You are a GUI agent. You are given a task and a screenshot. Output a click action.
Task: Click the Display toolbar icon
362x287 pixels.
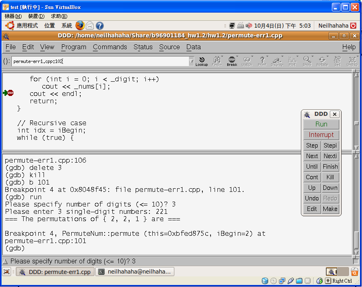point(277,61)
